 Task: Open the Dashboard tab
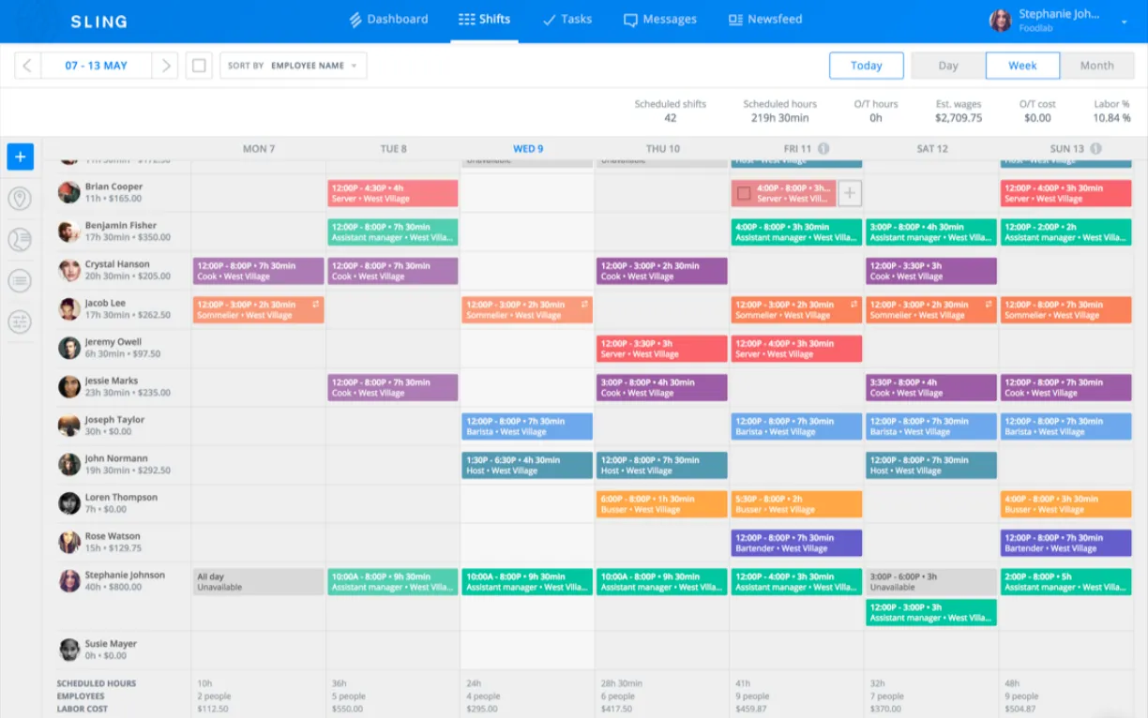click(388, 19)
